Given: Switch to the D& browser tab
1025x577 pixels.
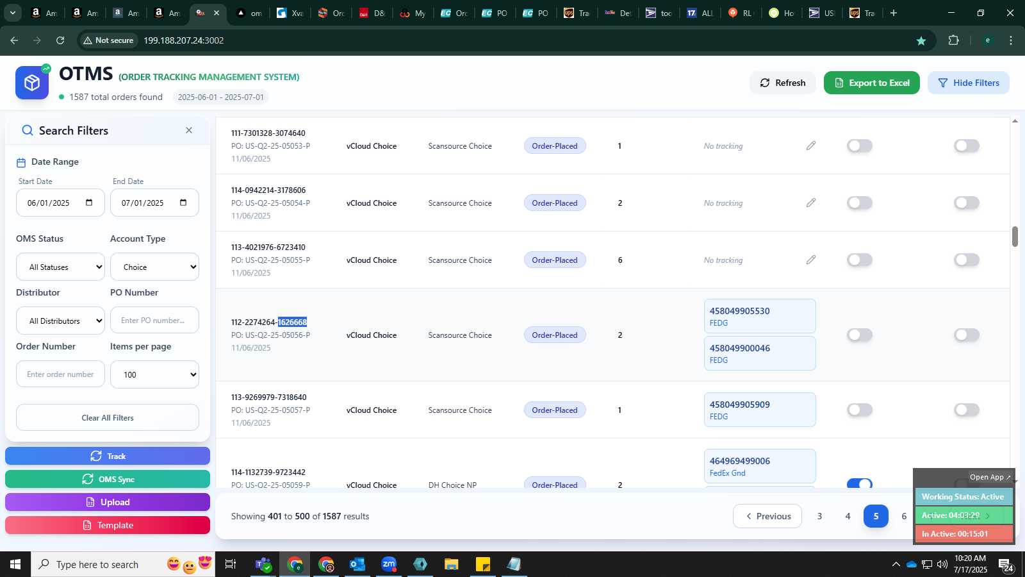Looking at the screenshot, I should tap(372, 13).
